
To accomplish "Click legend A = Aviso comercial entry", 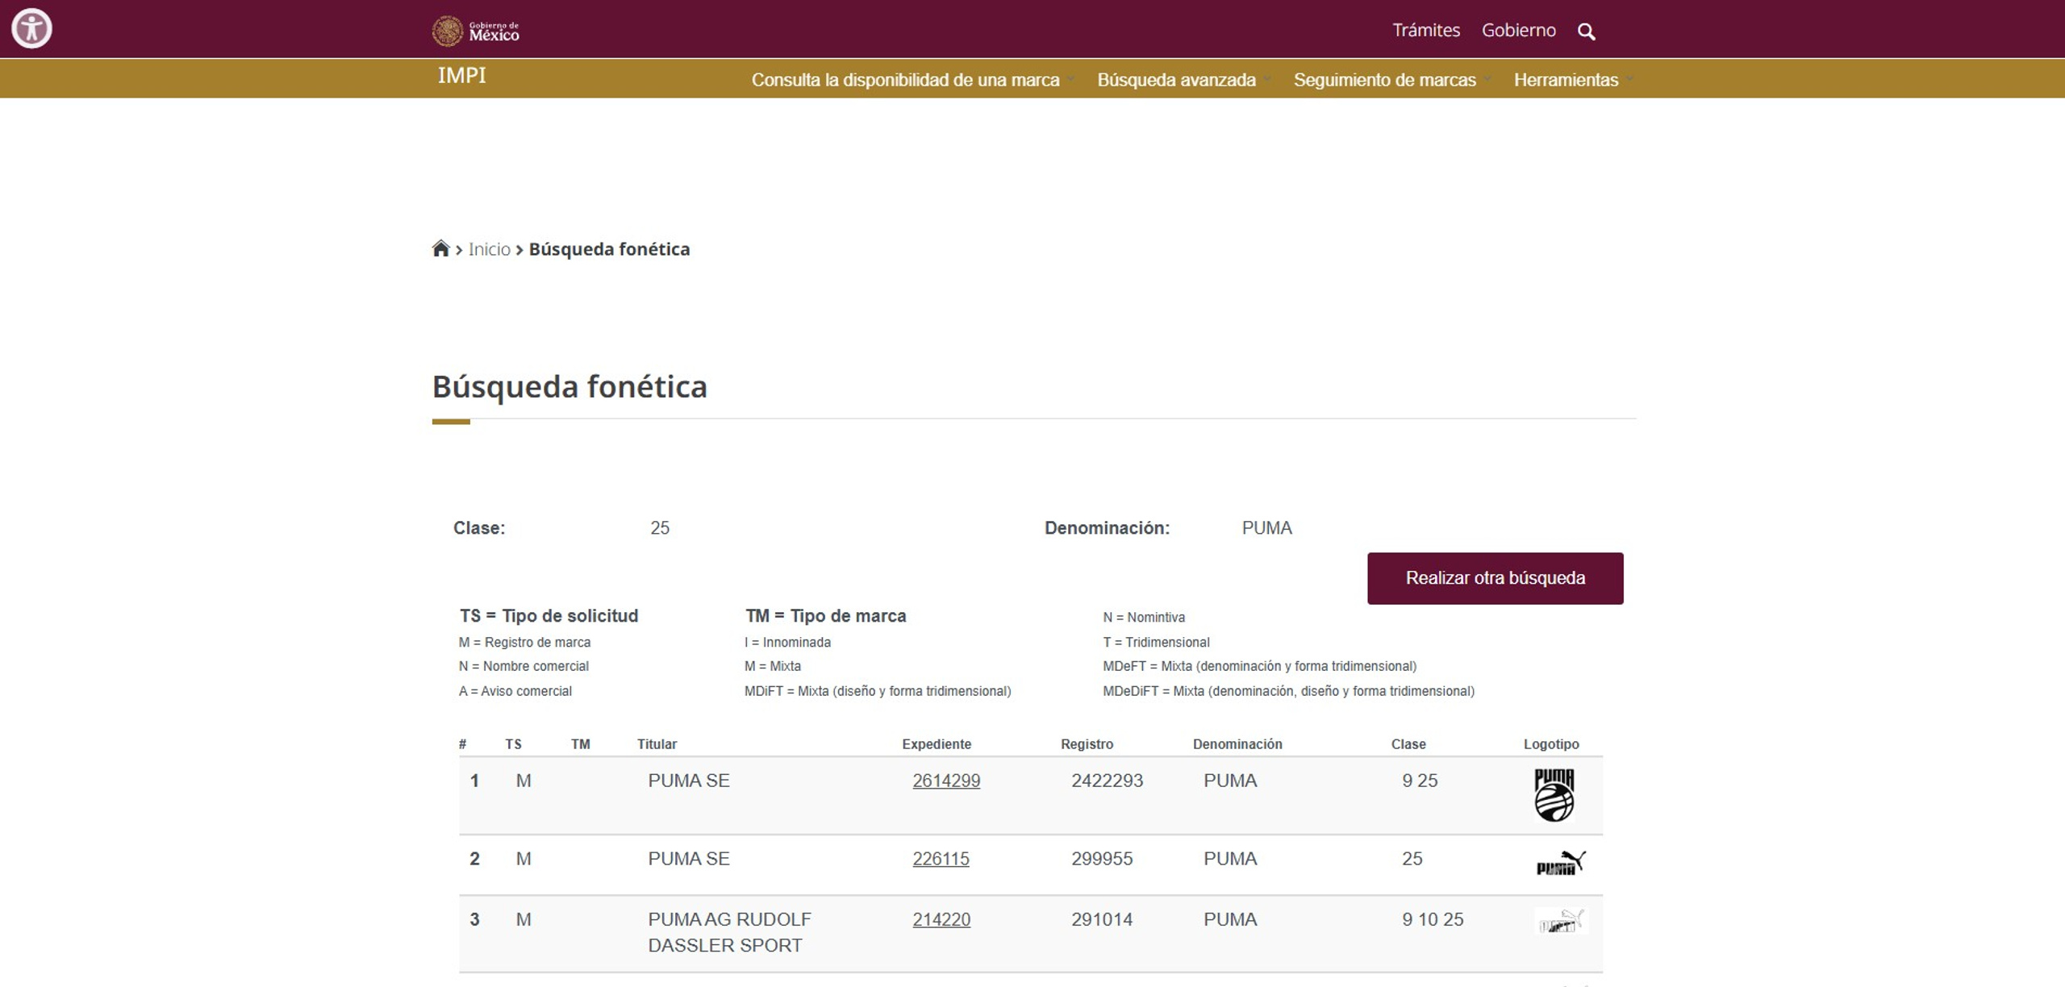I will tap(515, 691).
